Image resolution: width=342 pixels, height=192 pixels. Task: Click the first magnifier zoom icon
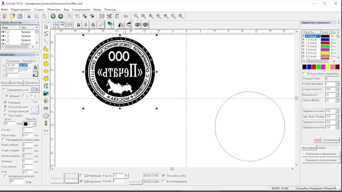click(x=136, y=16)
